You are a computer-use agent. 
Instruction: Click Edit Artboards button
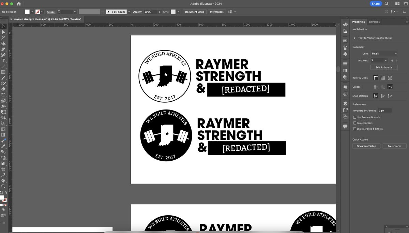(x=384, y=68)
